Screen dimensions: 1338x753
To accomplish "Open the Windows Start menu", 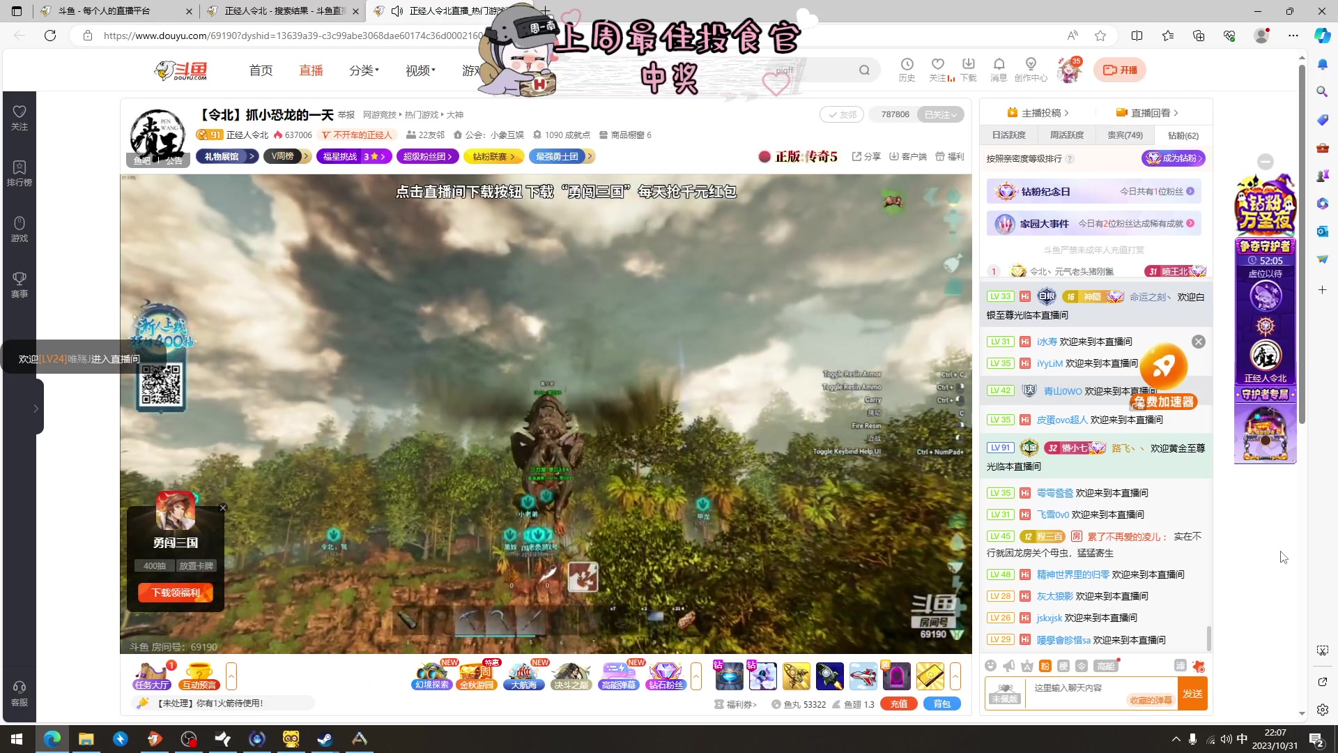I will [17, 739].
